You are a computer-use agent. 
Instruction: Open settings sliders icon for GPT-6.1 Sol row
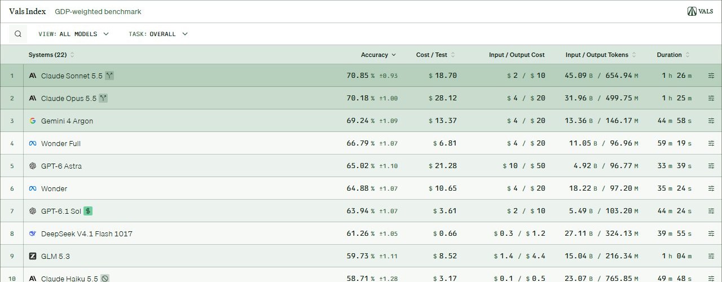coord(711,211)
